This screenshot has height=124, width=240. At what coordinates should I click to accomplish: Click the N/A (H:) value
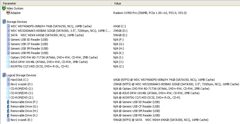click(x=119, y=48)
